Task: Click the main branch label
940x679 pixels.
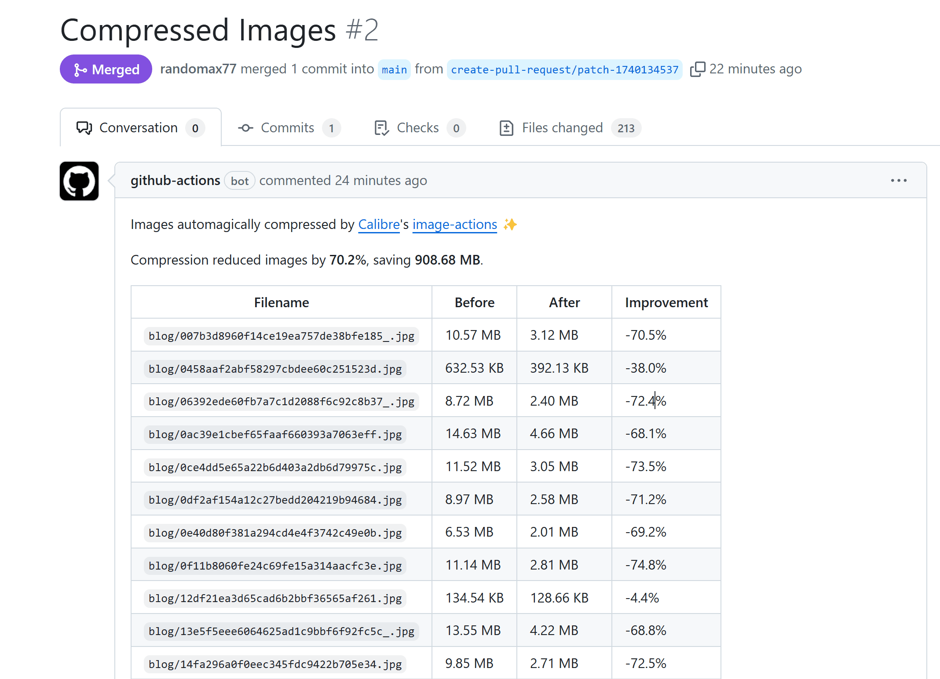Action: (x=394, y=69)
